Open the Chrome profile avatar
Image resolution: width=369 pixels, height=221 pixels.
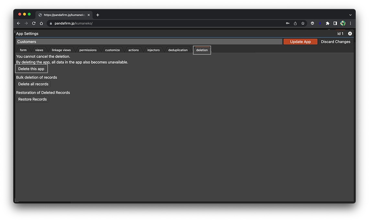(x=343, y=23)
